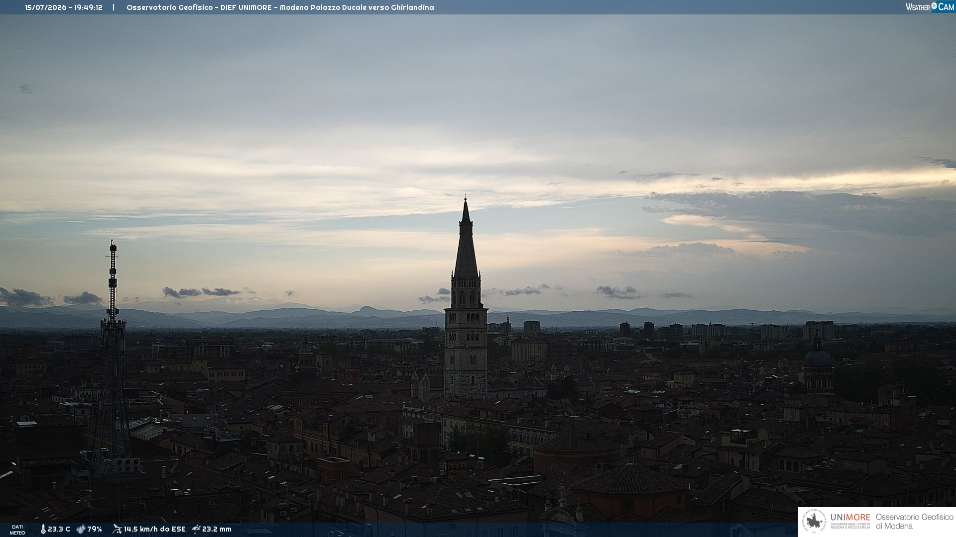Select the 14.5 km/h da ESE wind reading
Viewport: 956px width, 537px height.
click(155, 529)
